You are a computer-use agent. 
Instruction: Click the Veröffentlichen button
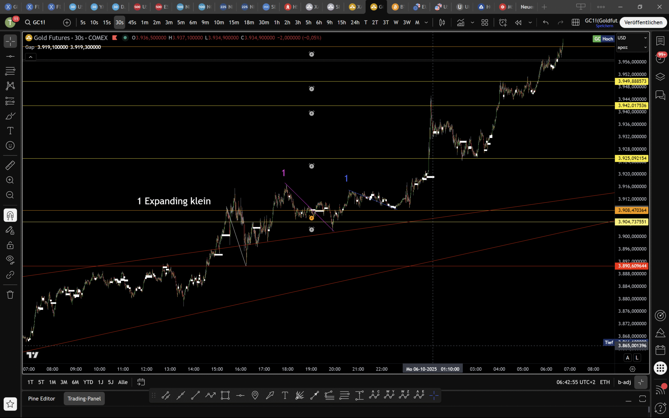(643, 22)
